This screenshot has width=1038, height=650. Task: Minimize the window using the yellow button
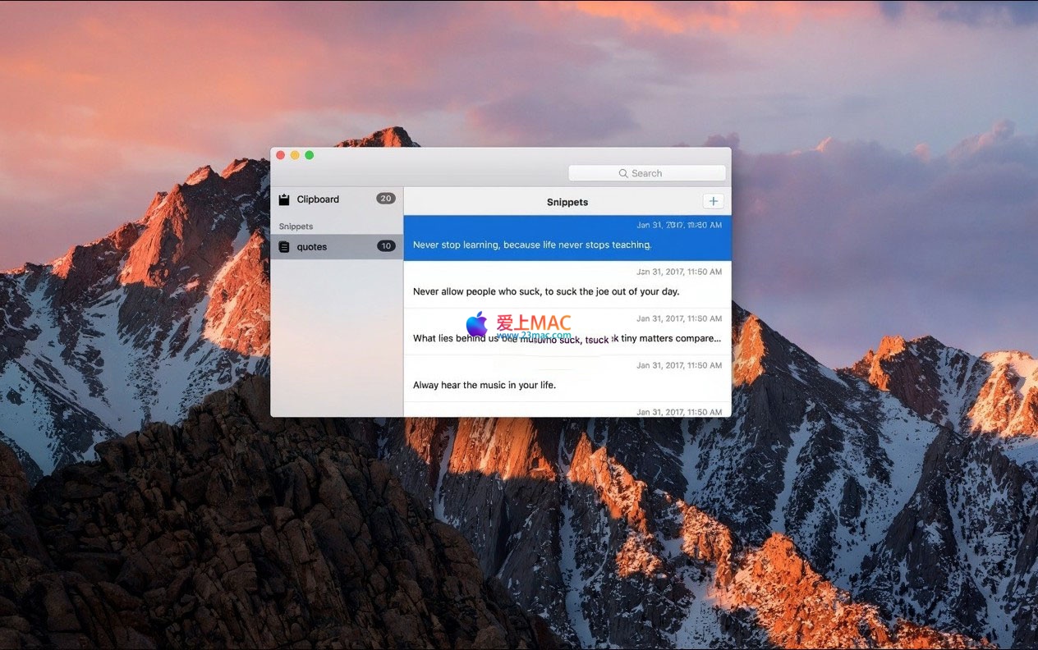(295, 155)
